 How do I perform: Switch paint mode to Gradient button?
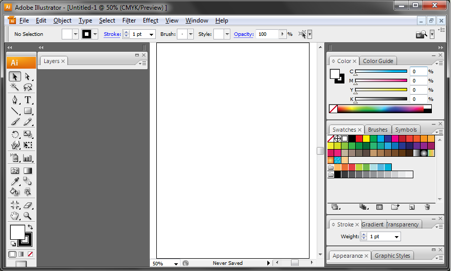point(21,255)
